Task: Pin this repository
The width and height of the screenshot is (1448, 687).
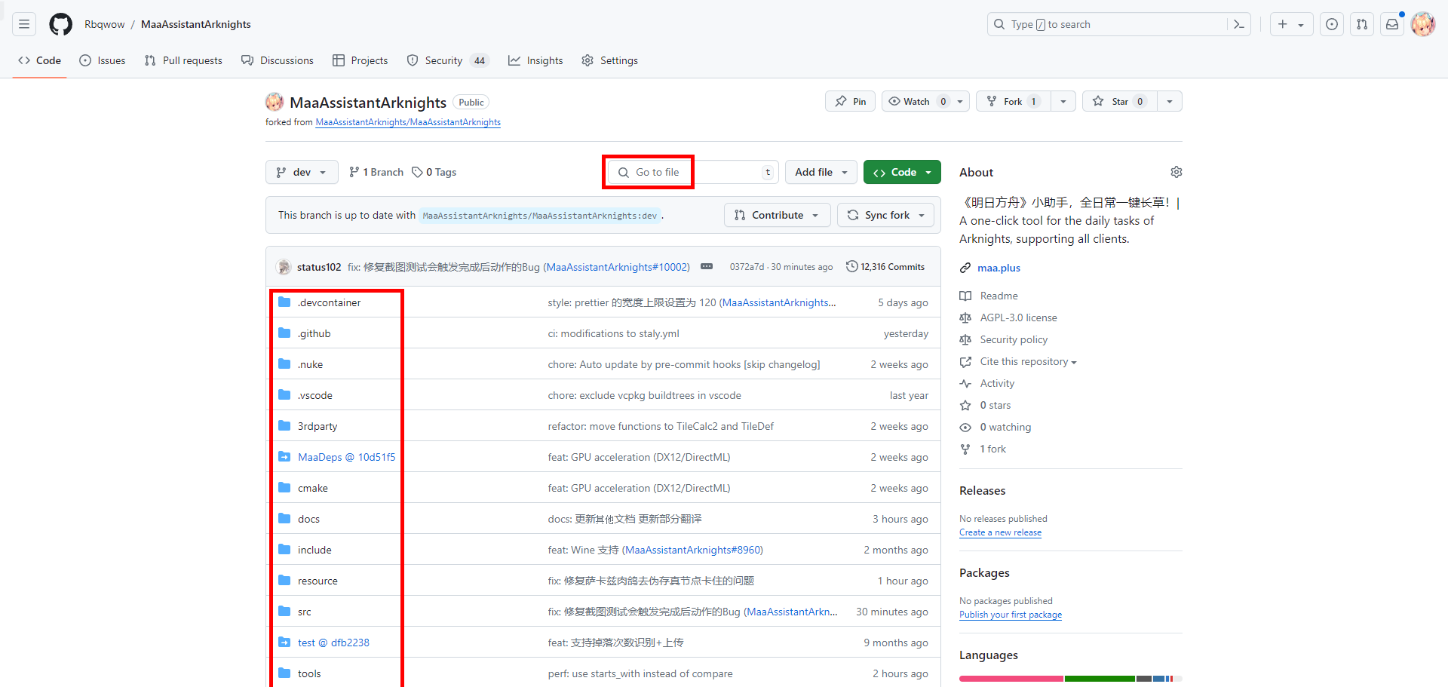Action: pos(850,101)
